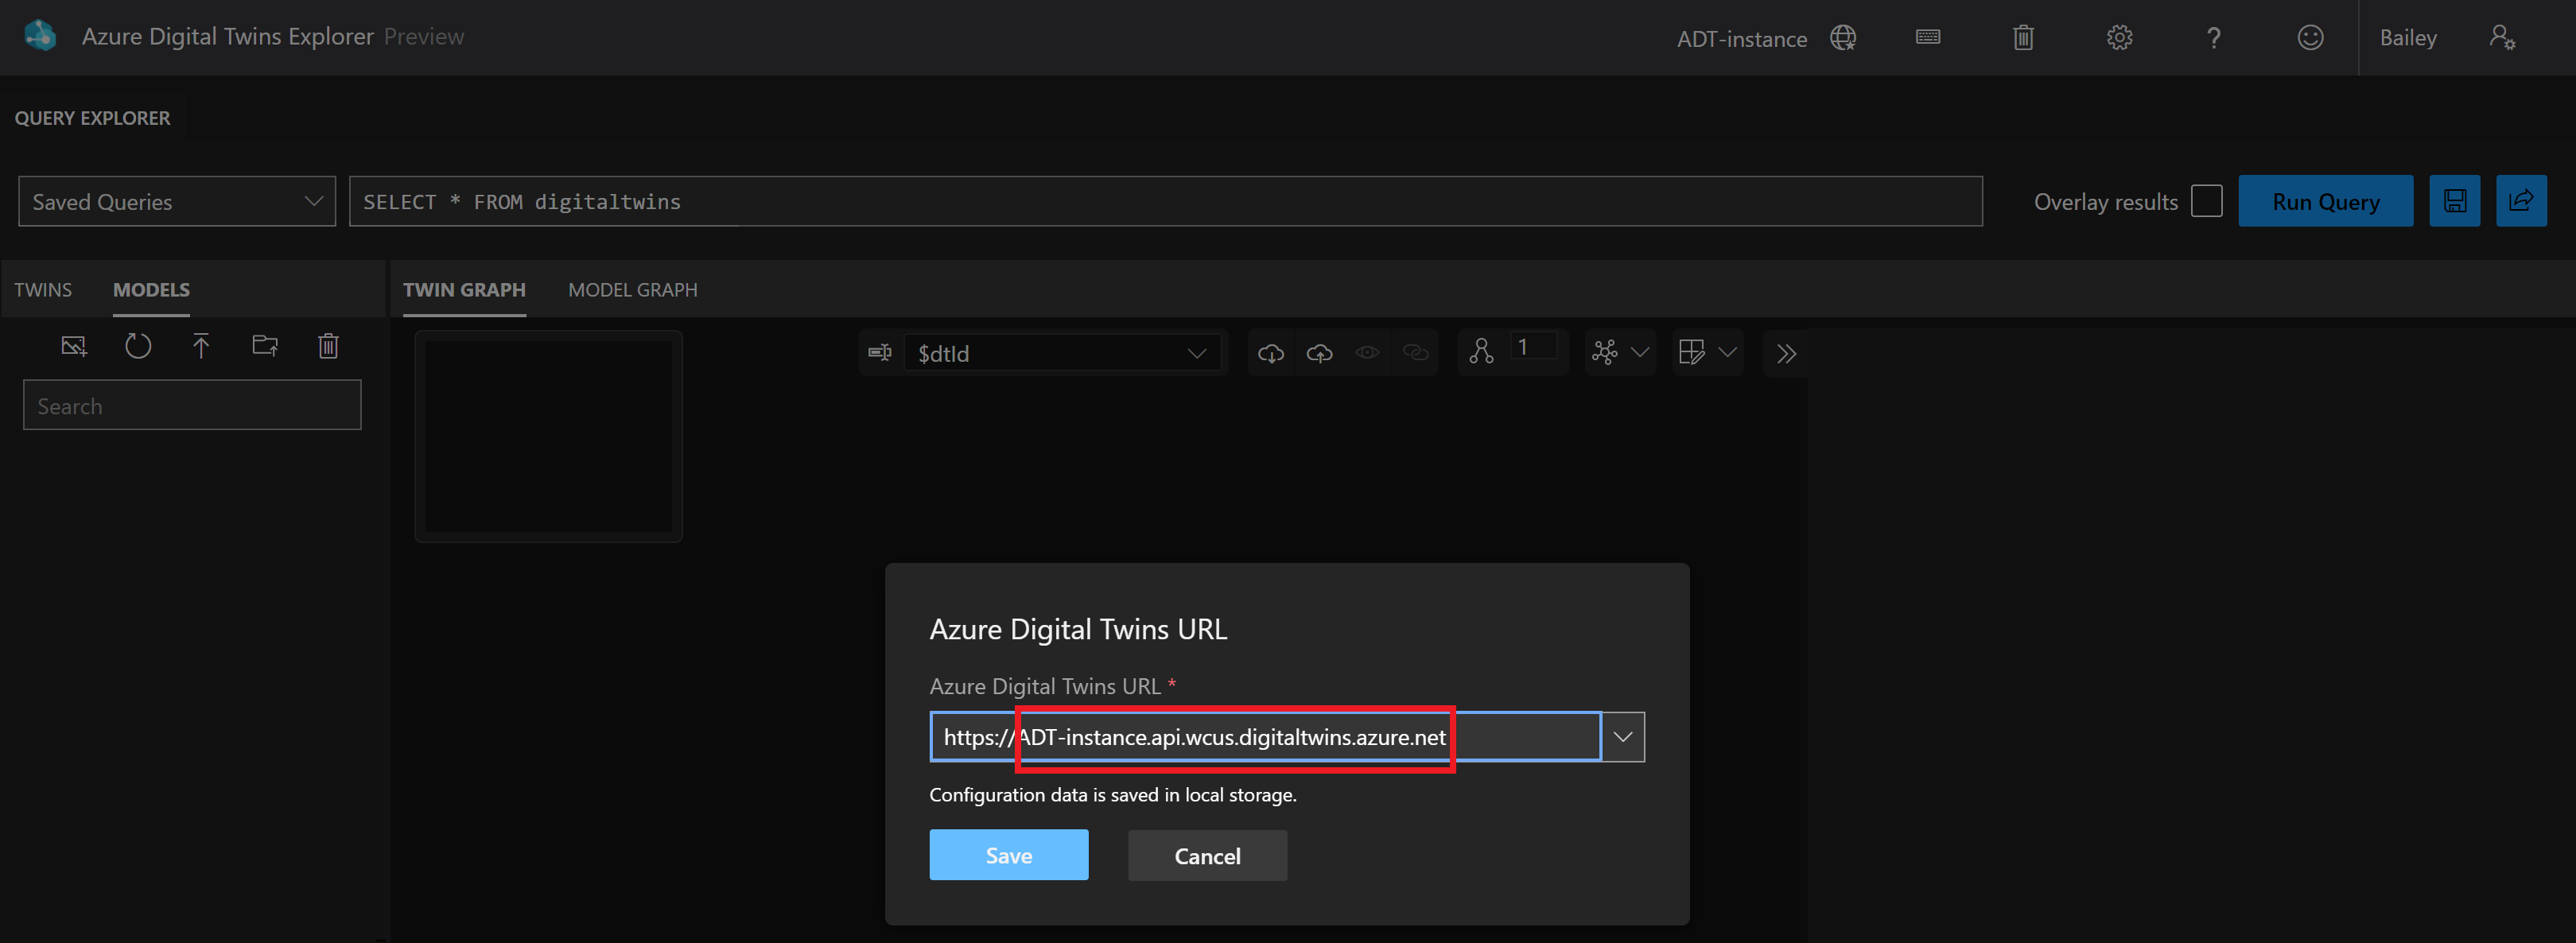Viewport: 2576px width, 943px height.
Task: Click the delete-all trash icon in header
Action: (2023, 38)
